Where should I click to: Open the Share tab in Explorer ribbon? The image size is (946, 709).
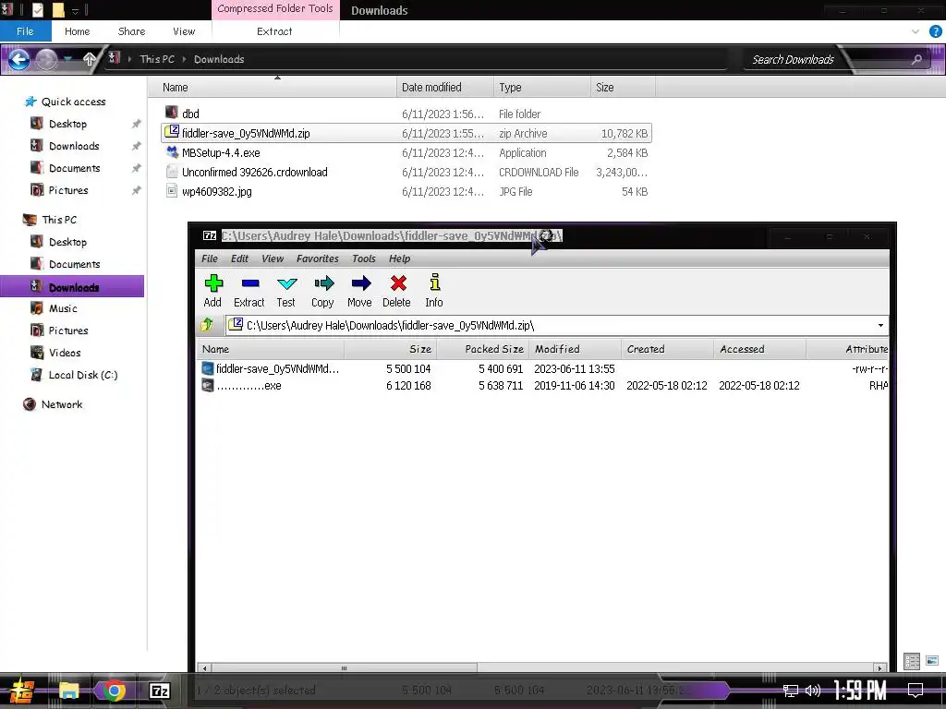pyautogui.click(x=131, y=31)
